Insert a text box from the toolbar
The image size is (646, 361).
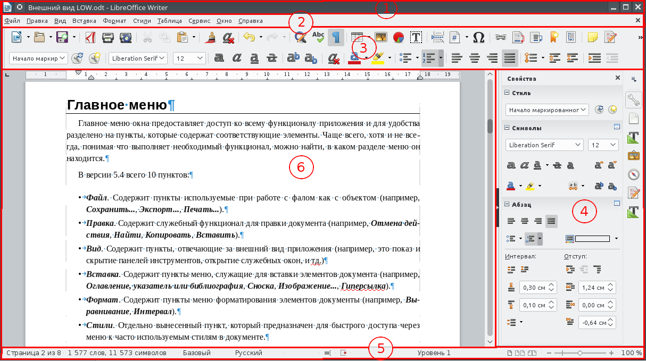pos(416,37)
